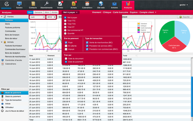This screenshot has width=193, height=121.
Task: Open the Ventes shopping bag icon
Action: 60,4
